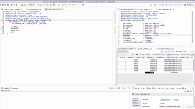Open the Fe view tab
Screen dimensions: 195x109
[x=154, y=88]
